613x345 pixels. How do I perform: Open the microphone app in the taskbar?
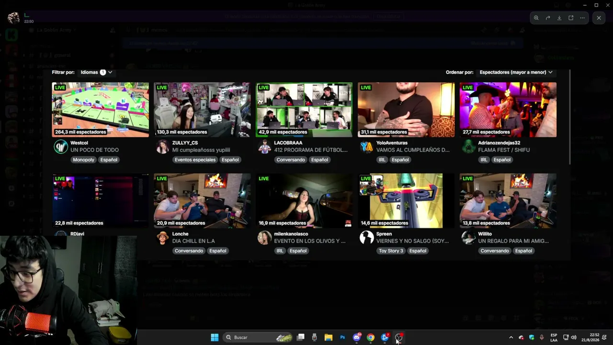click(x=315, y=337)
